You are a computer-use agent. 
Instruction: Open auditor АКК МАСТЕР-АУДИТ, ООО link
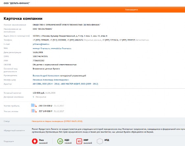[x=80, y=84]
